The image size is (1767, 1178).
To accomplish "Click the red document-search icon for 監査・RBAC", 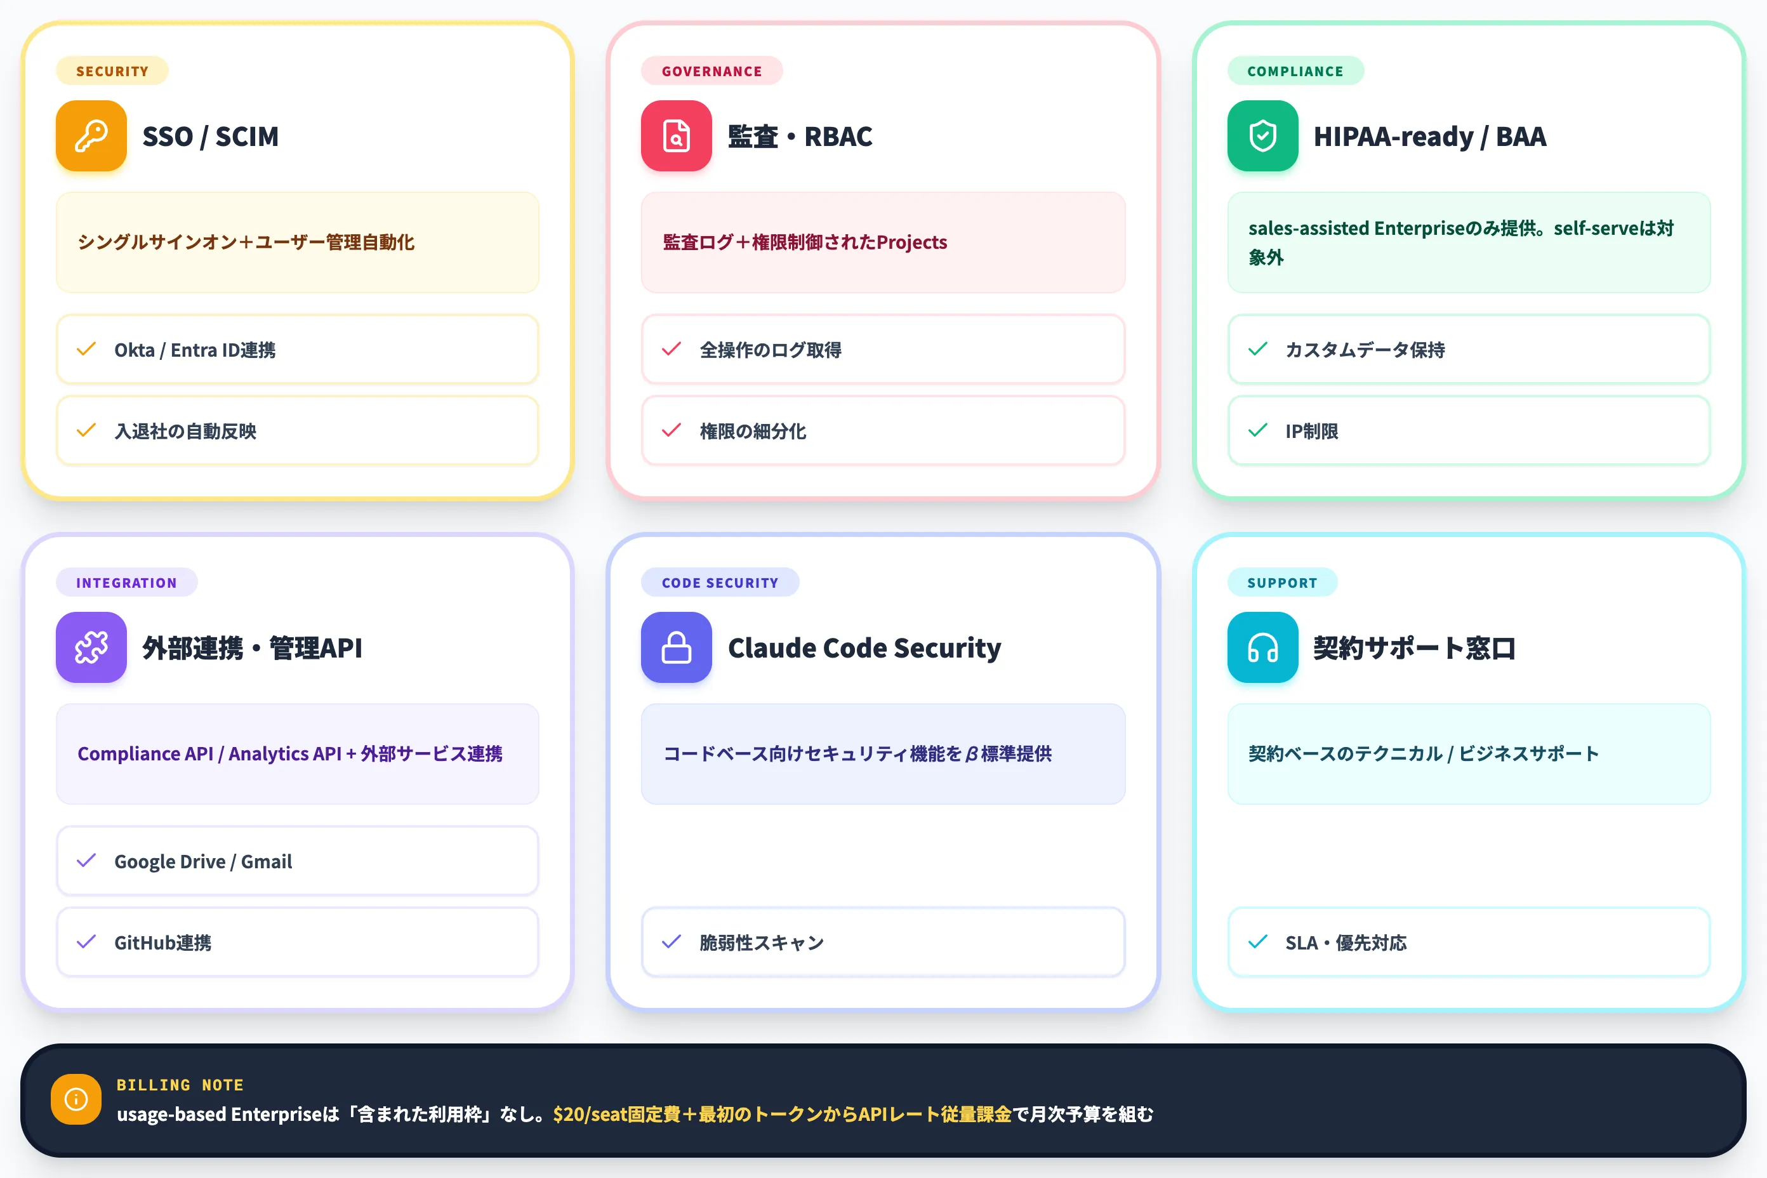I will coord(676,136).
